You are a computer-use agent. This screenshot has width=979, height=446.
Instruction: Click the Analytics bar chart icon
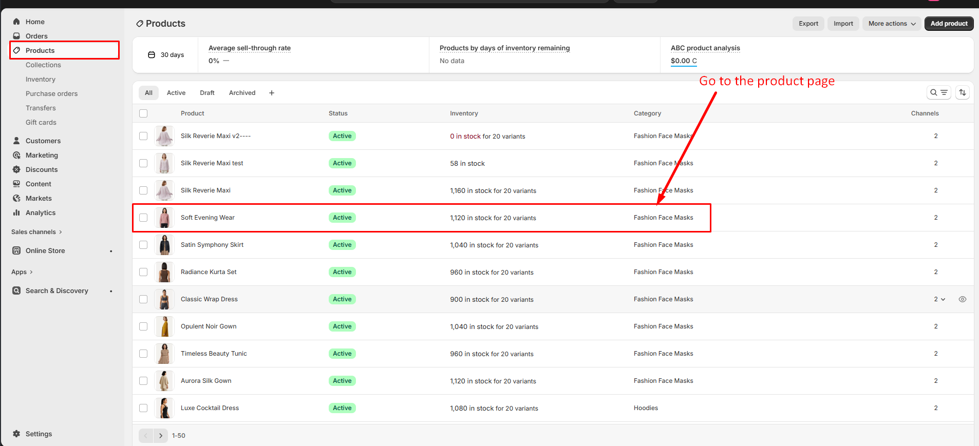pos(16,212)
